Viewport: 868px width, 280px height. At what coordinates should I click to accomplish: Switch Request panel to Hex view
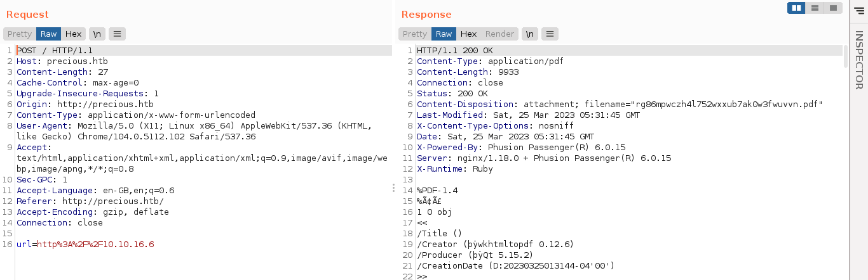click(73, 34)
